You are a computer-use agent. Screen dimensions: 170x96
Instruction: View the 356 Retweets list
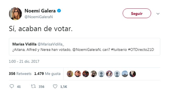click(x=20, y=74)
